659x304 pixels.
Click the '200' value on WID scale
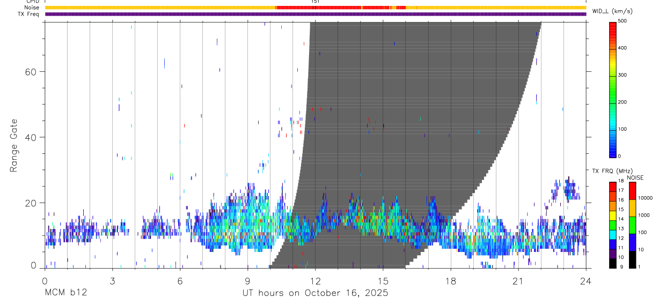pos(622,102)
